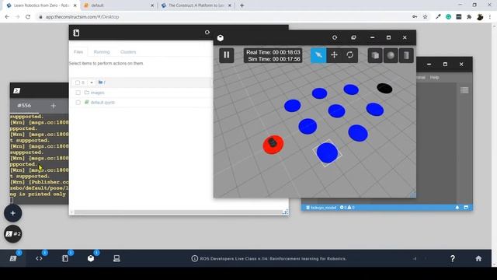Open the Help menu in the IDE window

(x=434, y=78)
